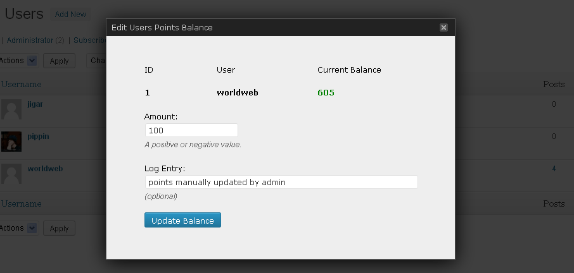The image size is (574, 273).
Task: Open bulk actions dropdown above the table
Action: [32, 61]
